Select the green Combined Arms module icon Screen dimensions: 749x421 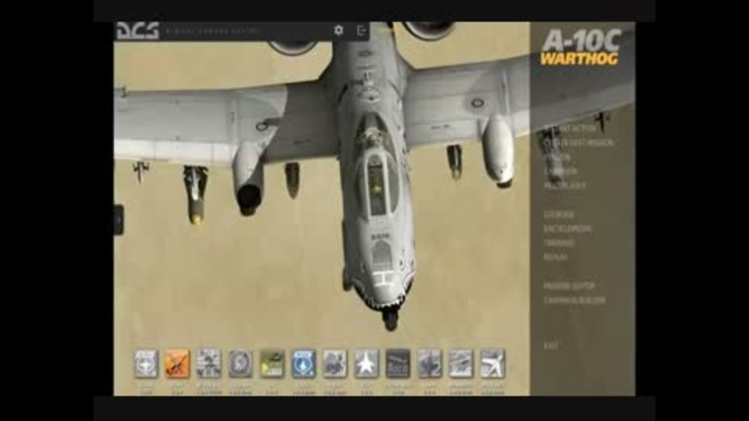(x=272, y=364)
